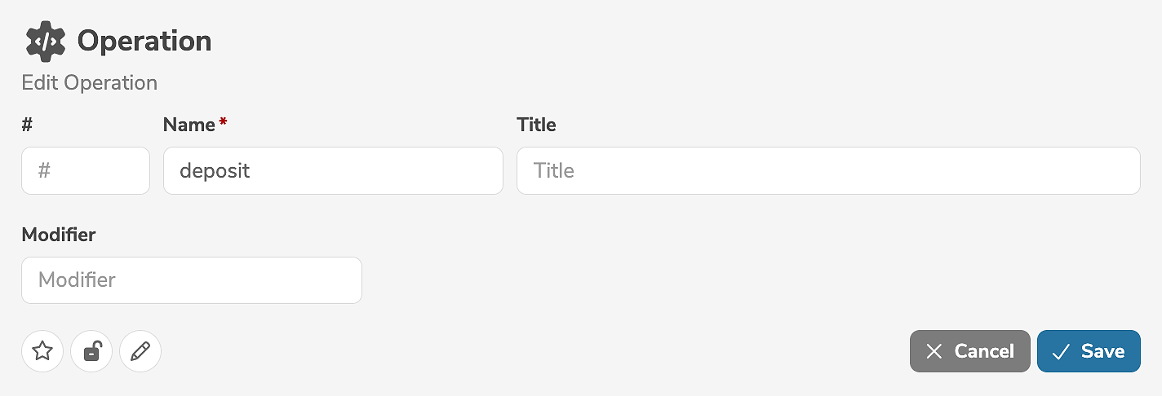This screenshot has width=1162, height=396.
Task: Click the word deposit in Name
Action: [215, 170]
